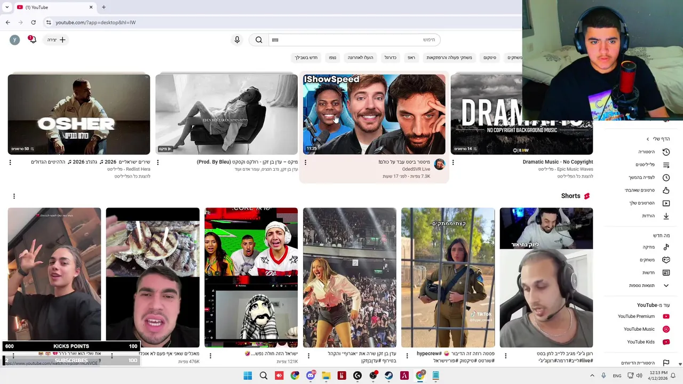The height and width of the screenshot is (384, 683).
Task: Open options menu for שירים ישראליים 2026 playlist
Action: pos(10,162)
